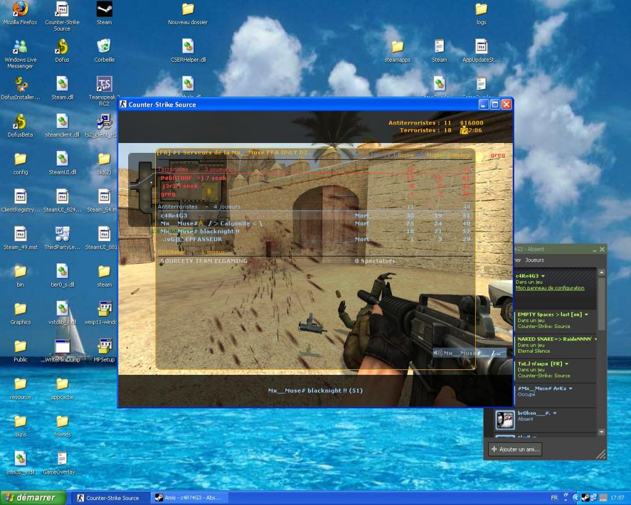Open Mon panneau de configuration link
This screenshot has width=631, height=505.
550,288
